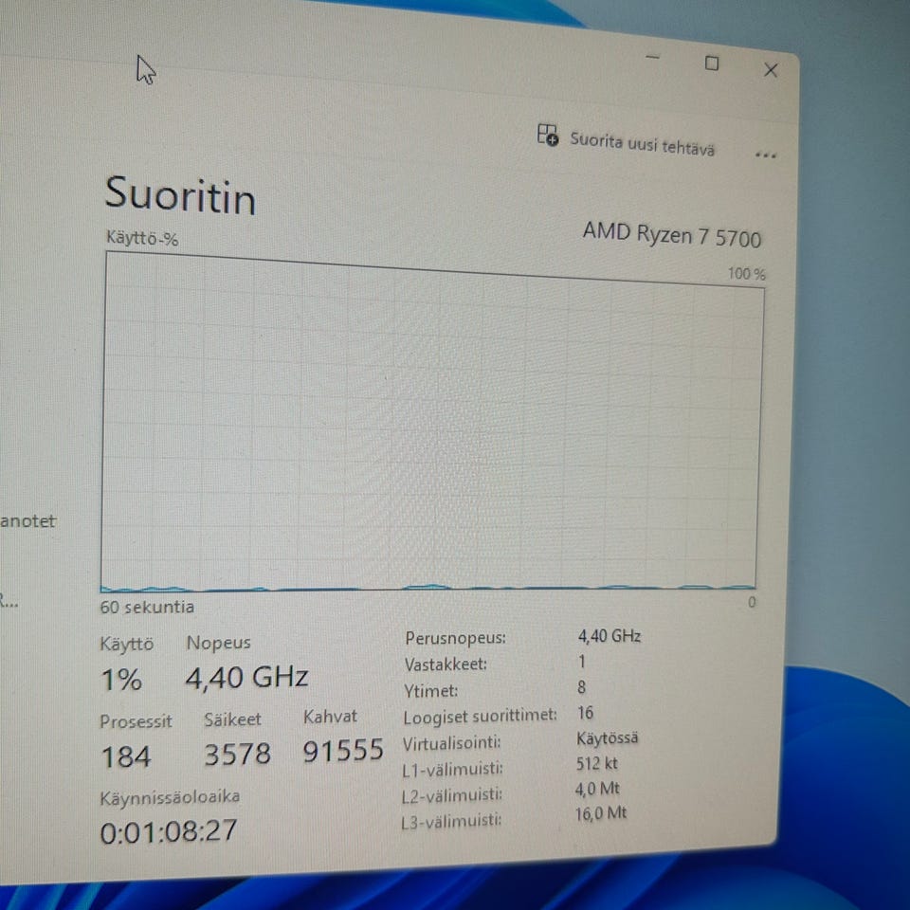The height and width of the screenshot is (910, 910).
Task: Select the Suoritin heading
Action: (x=180, y=195)
